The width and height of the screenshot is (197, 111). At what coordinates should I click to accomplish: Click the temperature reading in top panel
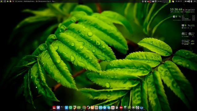click(179, 1)
